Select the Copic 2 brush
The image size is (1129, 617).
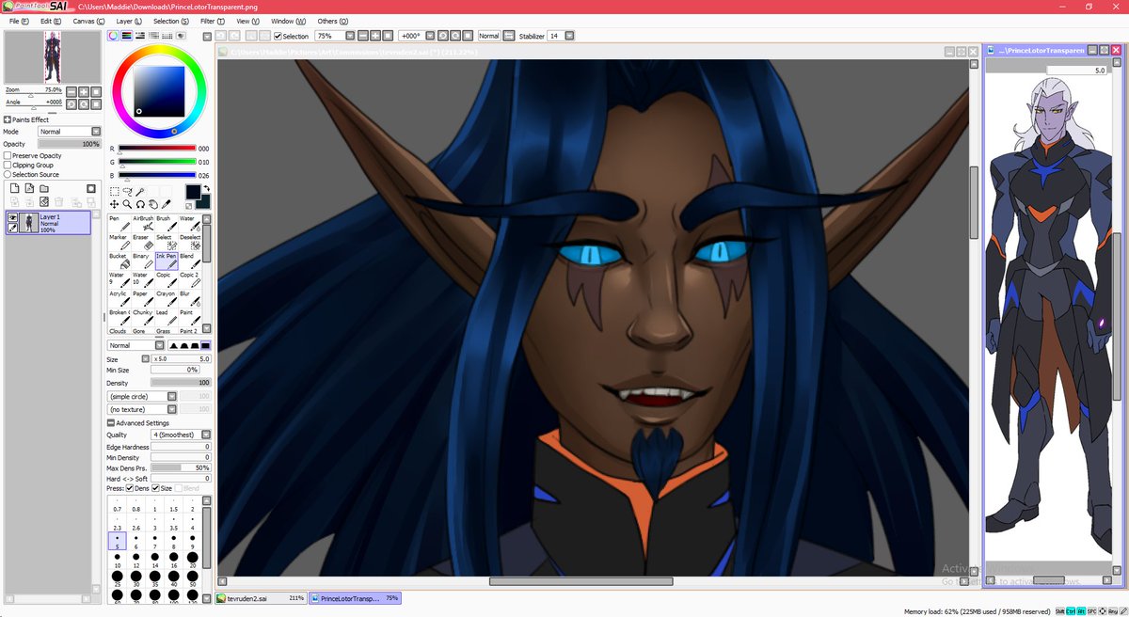[189, 279]
